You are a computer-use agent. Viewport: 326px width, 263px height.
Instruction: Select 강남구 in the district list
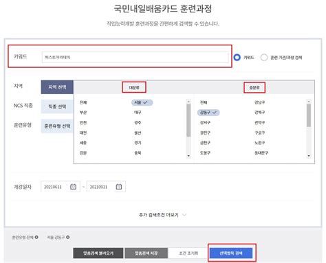(x=259, y=102)
